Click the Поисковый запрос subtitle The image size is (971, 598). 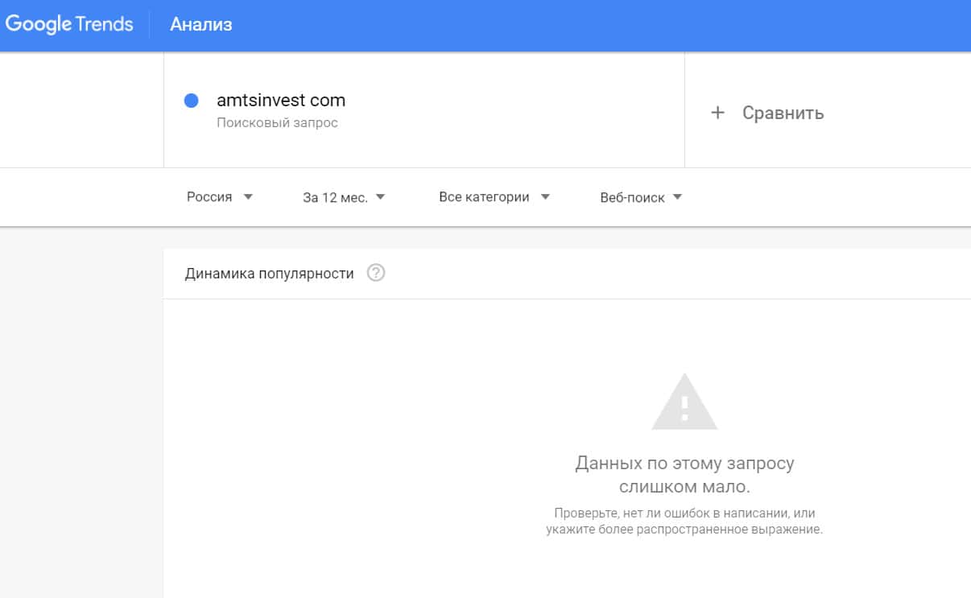coord(277,123)
